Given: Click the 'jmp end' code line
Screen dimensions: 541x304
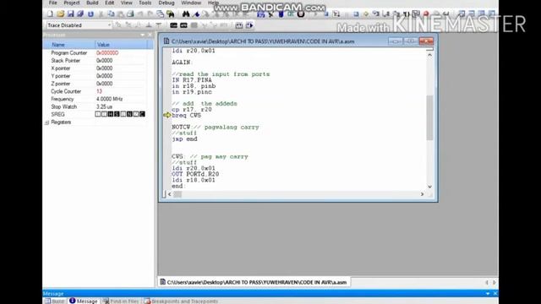Looking at the screenshot, I should click(x=184, y=138).
